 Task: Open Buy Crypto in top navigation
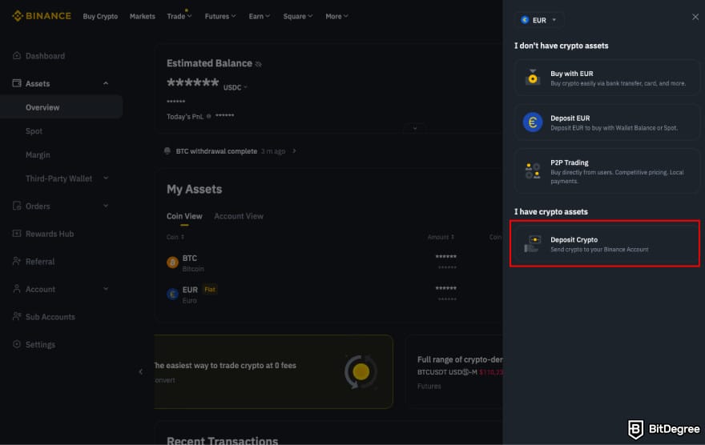[100, 16]
